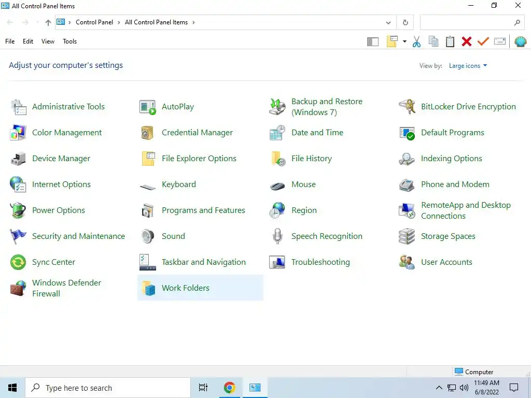The width and height of the screenshot is (531, 398).
Task: Open Backup and Restore icon
Action: (277, 107)
